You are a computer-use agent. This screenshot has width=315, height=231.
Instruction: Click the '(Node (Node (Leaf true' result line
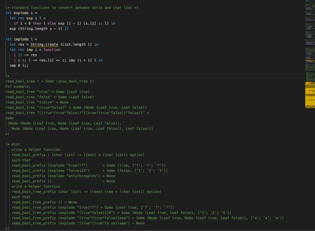[x=64, y=123]
